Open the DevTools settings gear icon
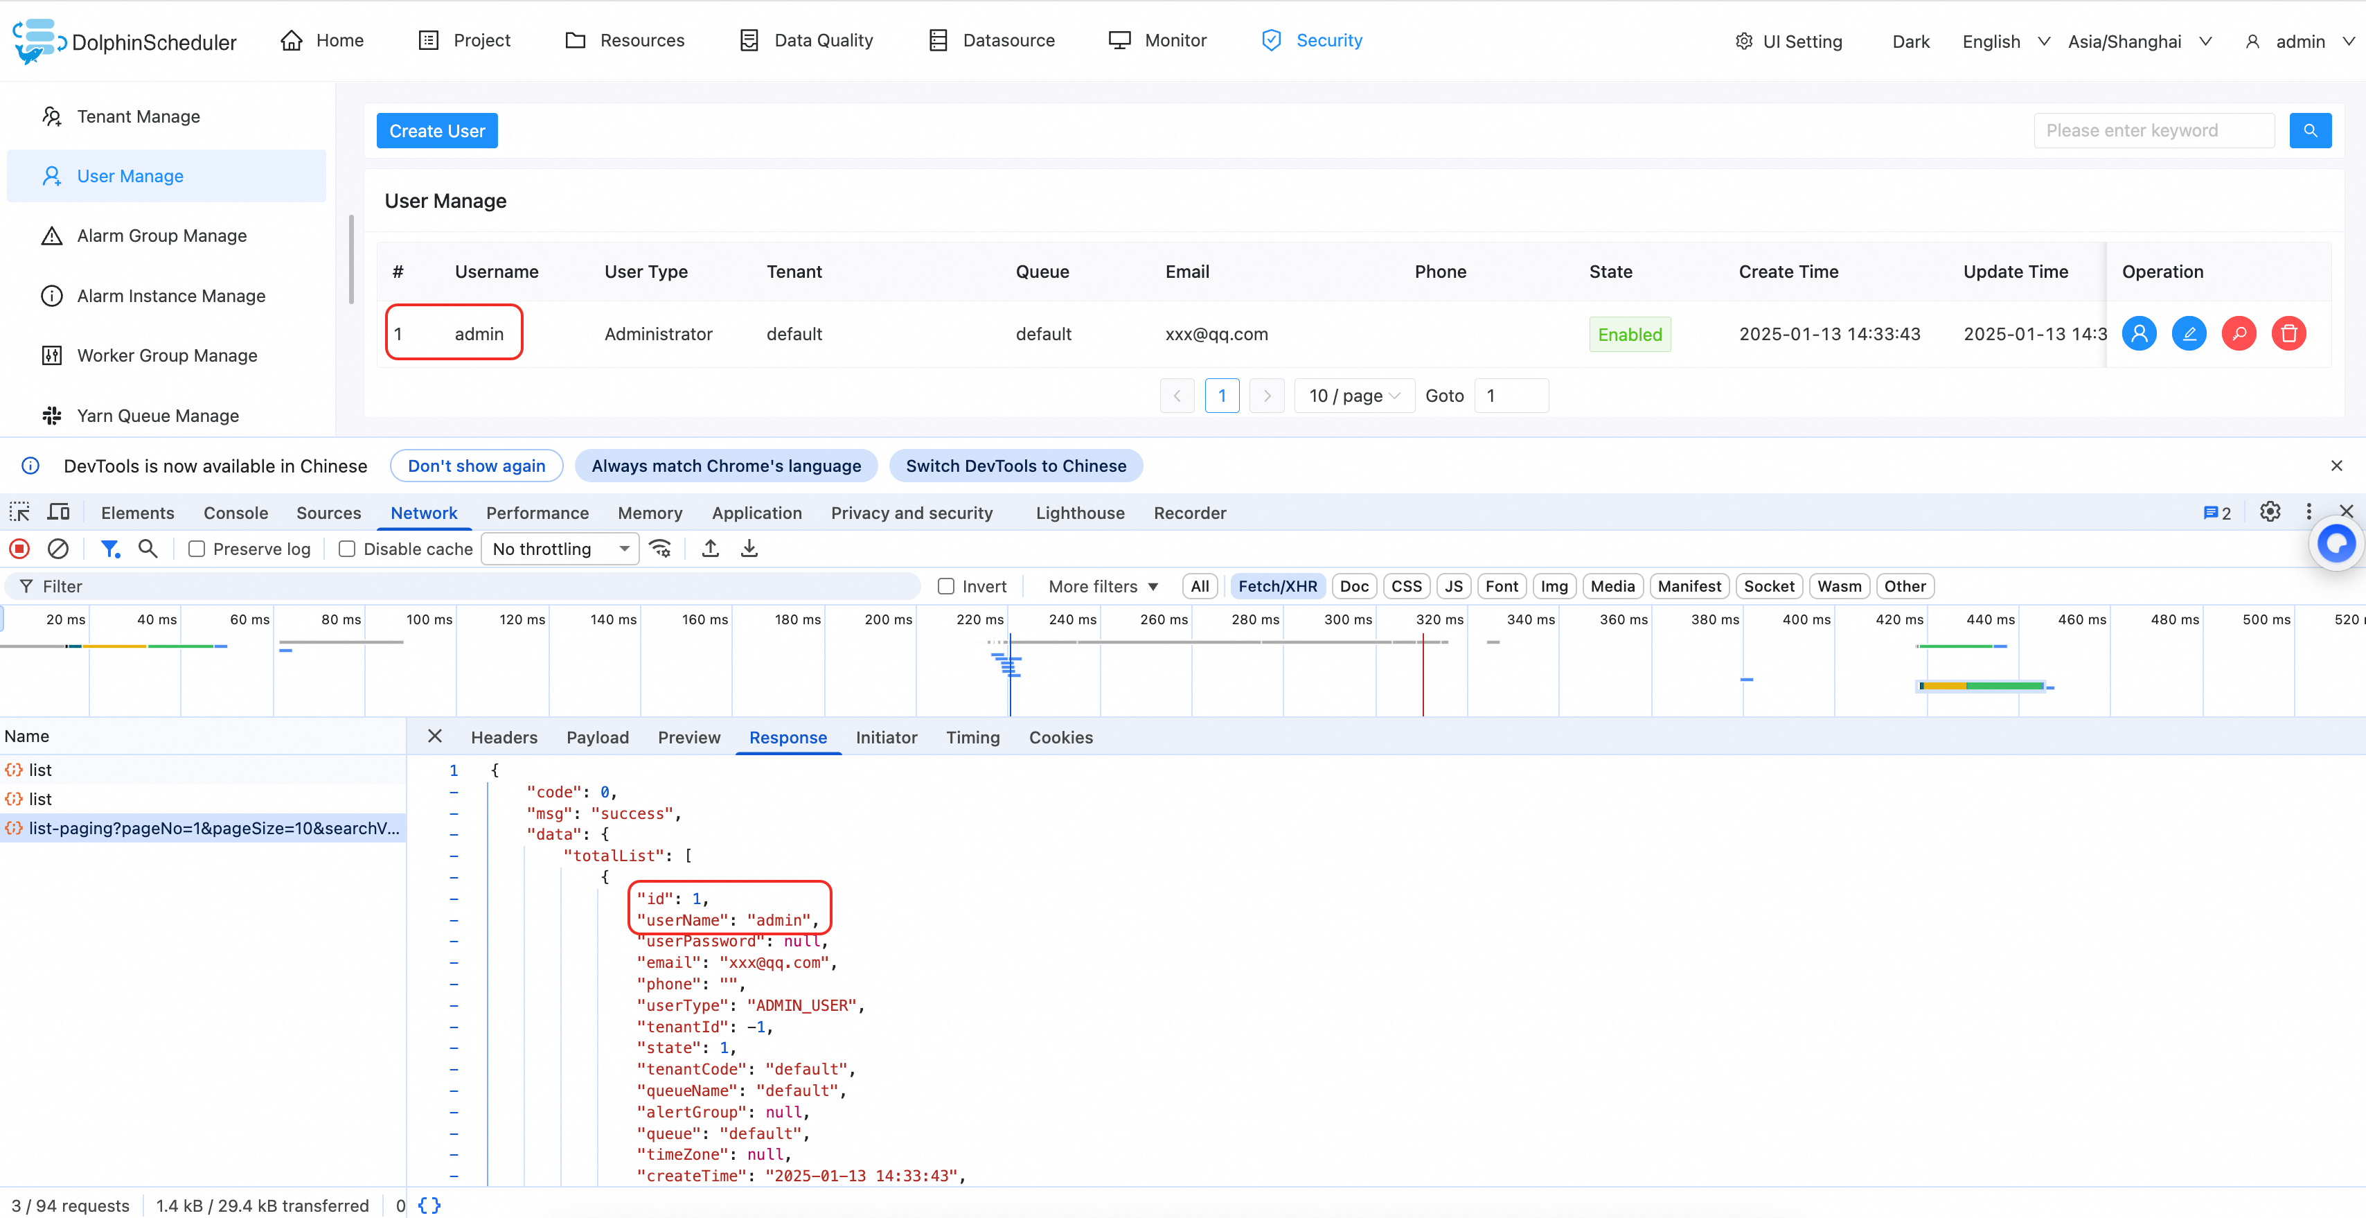 (x=2270, y=511)
